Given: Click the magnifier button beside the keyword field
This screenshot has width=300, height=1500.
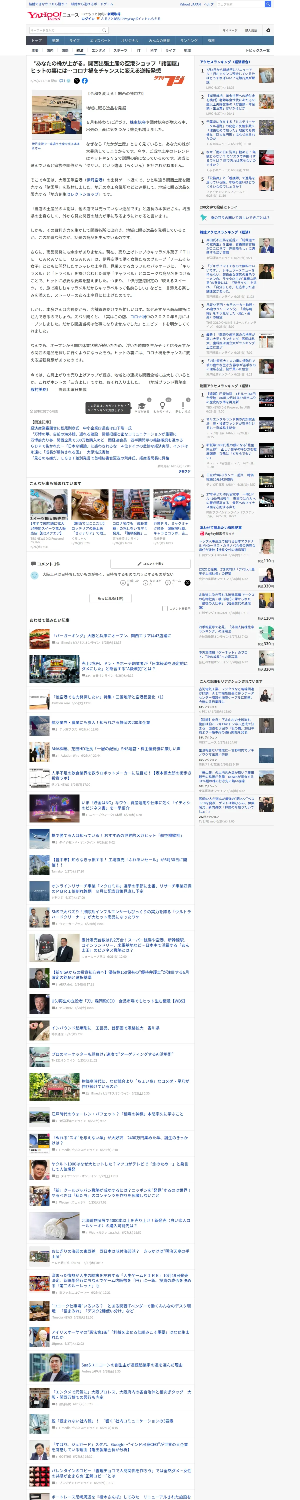Looking at the screenshot, I should pos(104,30).
